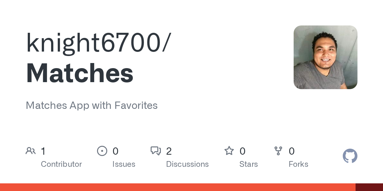
Task: Select the Forks branch icon
Action: pos(278,151)
